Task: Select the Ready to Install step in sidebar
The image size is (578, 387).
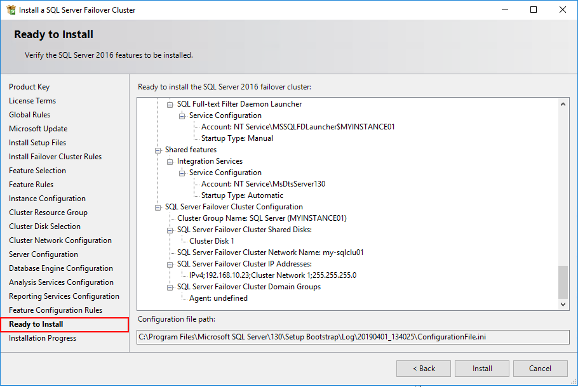Action: click(36, 324)
